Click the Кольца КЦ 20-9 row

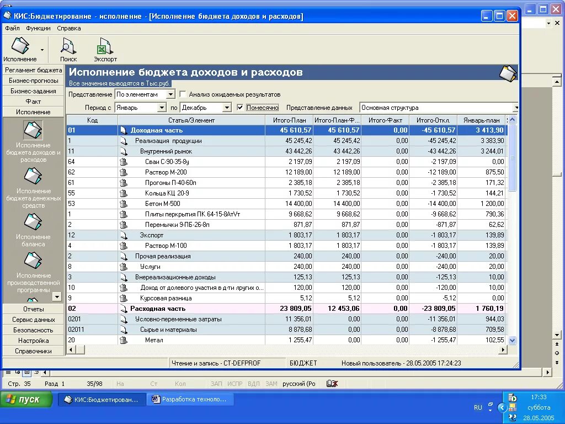click(x=287, y=193)
